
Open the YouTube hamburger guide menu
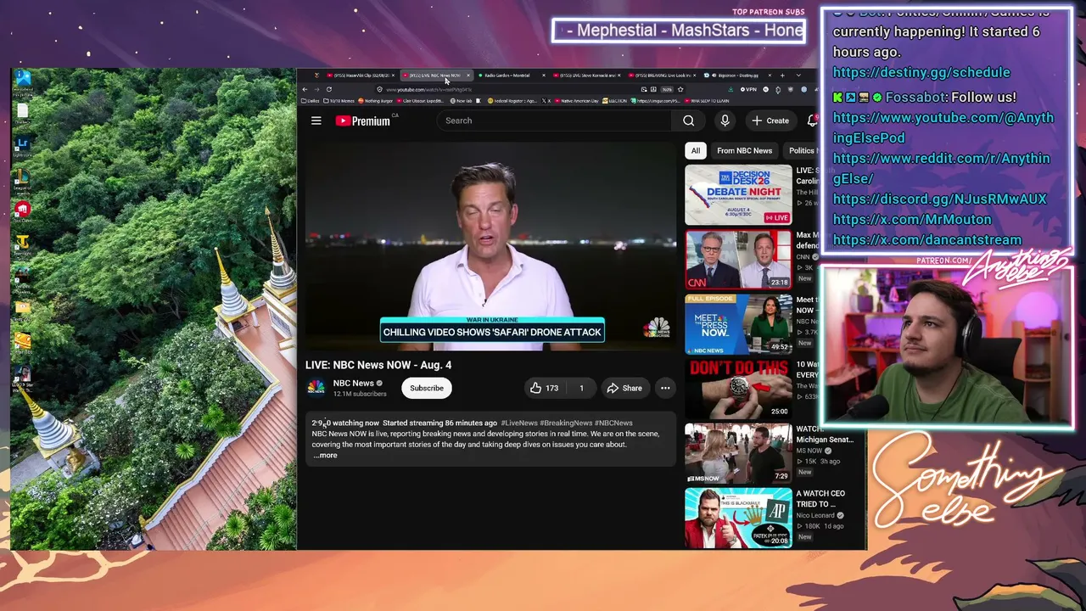316,121
